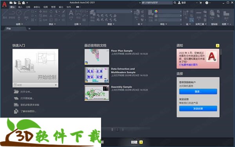The height and width of the screenshot is (147, 235).
Task: Click the Open folder icon in quick access toolbar
Action: coord(15,3)
